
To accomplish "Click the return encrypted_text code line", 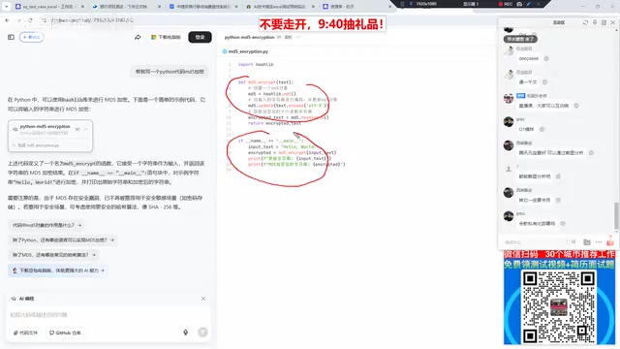I will point(274,123).
